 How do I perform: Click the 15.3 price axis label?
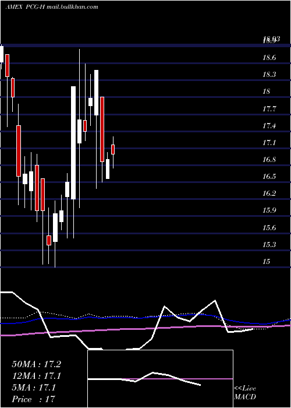[x=269, y=245]
